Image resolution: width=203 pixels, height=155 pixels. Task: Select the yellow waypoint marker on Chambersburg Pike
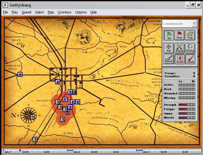40,129
